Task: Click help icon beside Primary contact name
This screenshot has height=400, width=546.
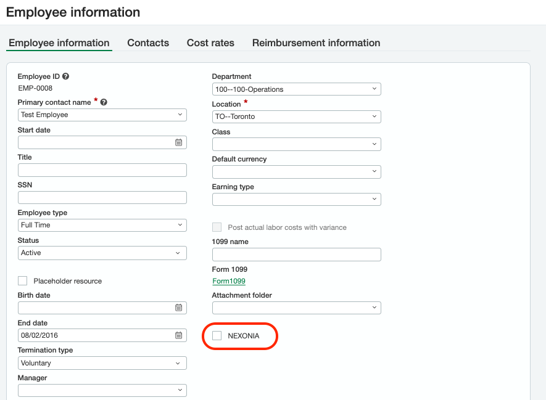Action: 104,102
